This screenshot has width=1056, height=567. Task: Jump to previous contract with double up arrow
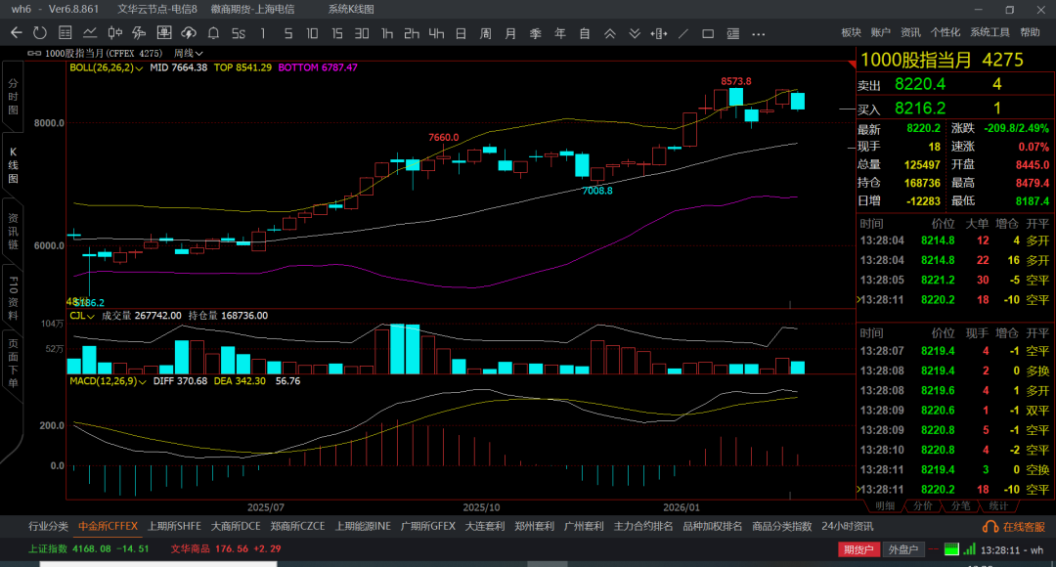pos(609,33)
